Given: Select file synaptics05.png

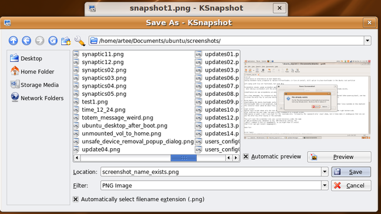Looking at the screenshot, I should [104, 93].
